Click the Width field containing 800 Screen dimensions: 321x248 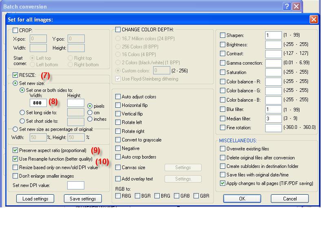[x=38, y=103]
